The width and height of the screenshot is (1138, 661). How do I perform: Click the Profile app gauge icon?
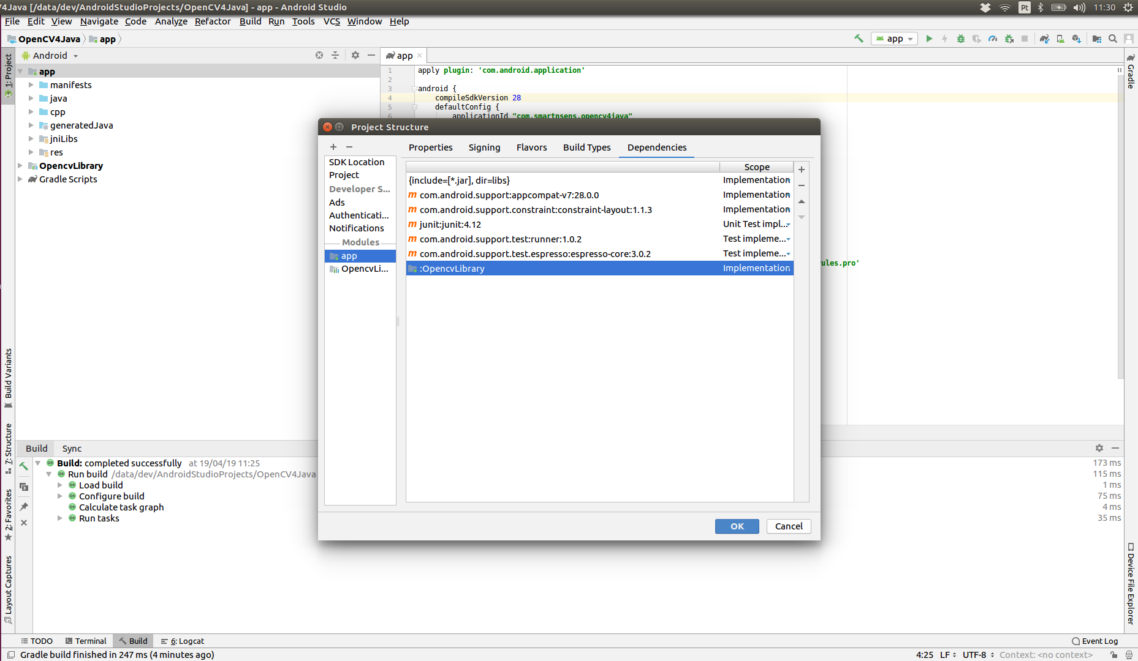(993, 39)
